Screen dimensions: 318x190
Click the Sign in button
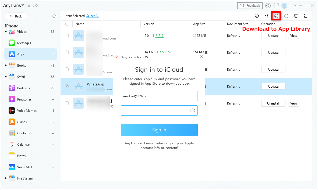point(159,130)
